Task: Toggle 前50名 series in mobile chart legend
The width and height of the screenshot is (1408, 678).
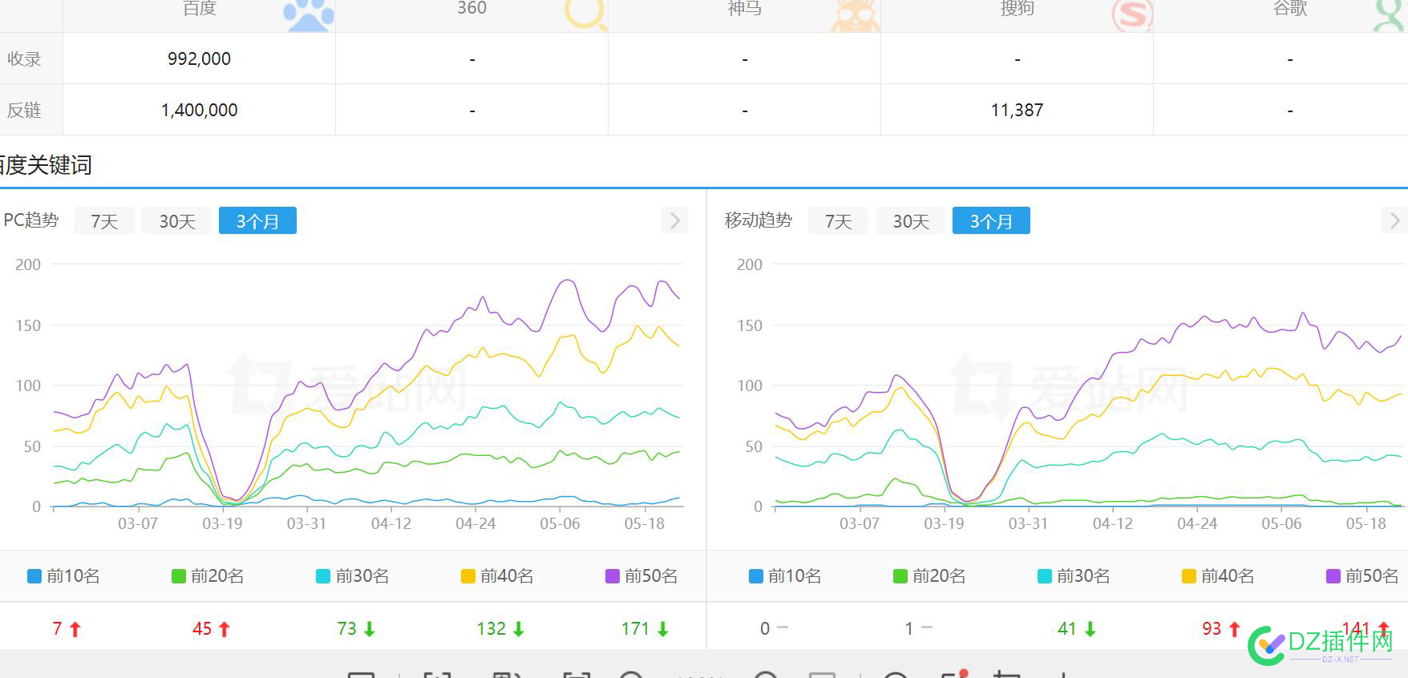Action: coord(1363,576)
